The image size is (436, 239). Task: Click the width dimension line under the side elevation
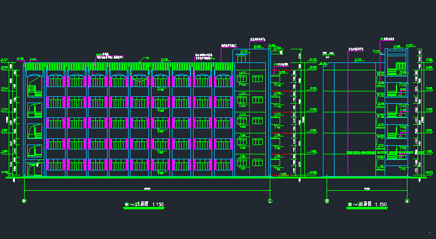(x=367, y=190)
